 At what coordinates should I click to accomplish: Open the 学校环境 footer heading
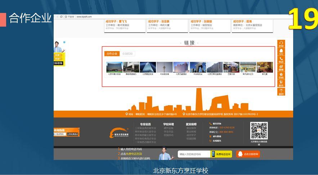169,124
